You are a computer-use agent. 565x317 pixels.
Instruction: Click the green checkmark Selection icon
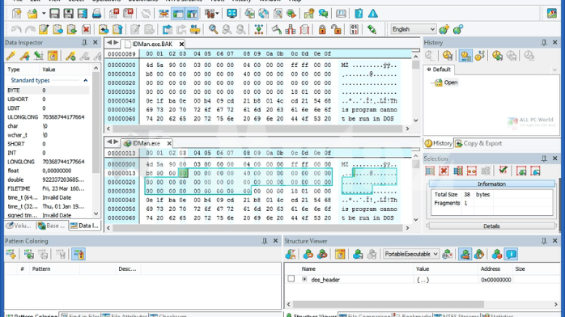click(503, 171)
